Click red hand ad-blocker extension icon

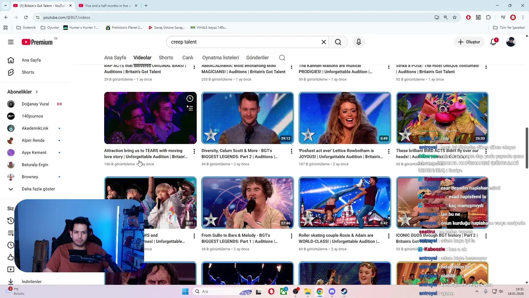click(x=468, y=17)
